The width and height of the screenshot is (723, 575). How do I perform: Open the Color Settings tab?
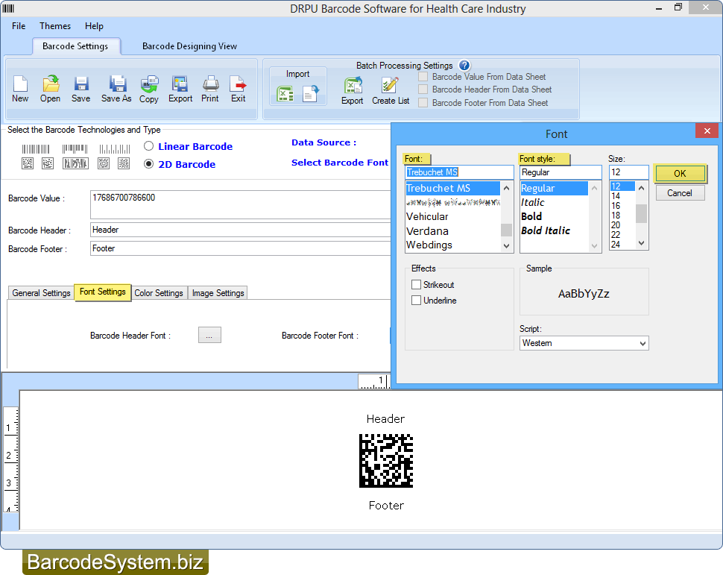pos(159,293)
